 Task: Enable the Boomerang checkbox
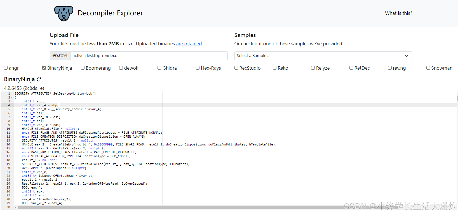[83, 68]
